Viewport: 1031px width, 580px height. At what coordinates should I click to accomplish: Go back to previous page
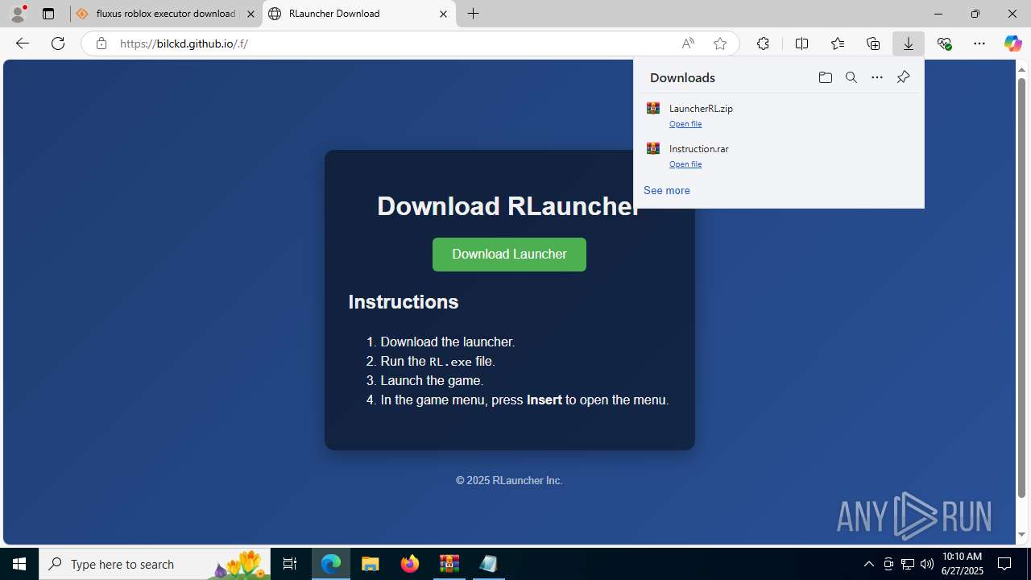point(23,43)
